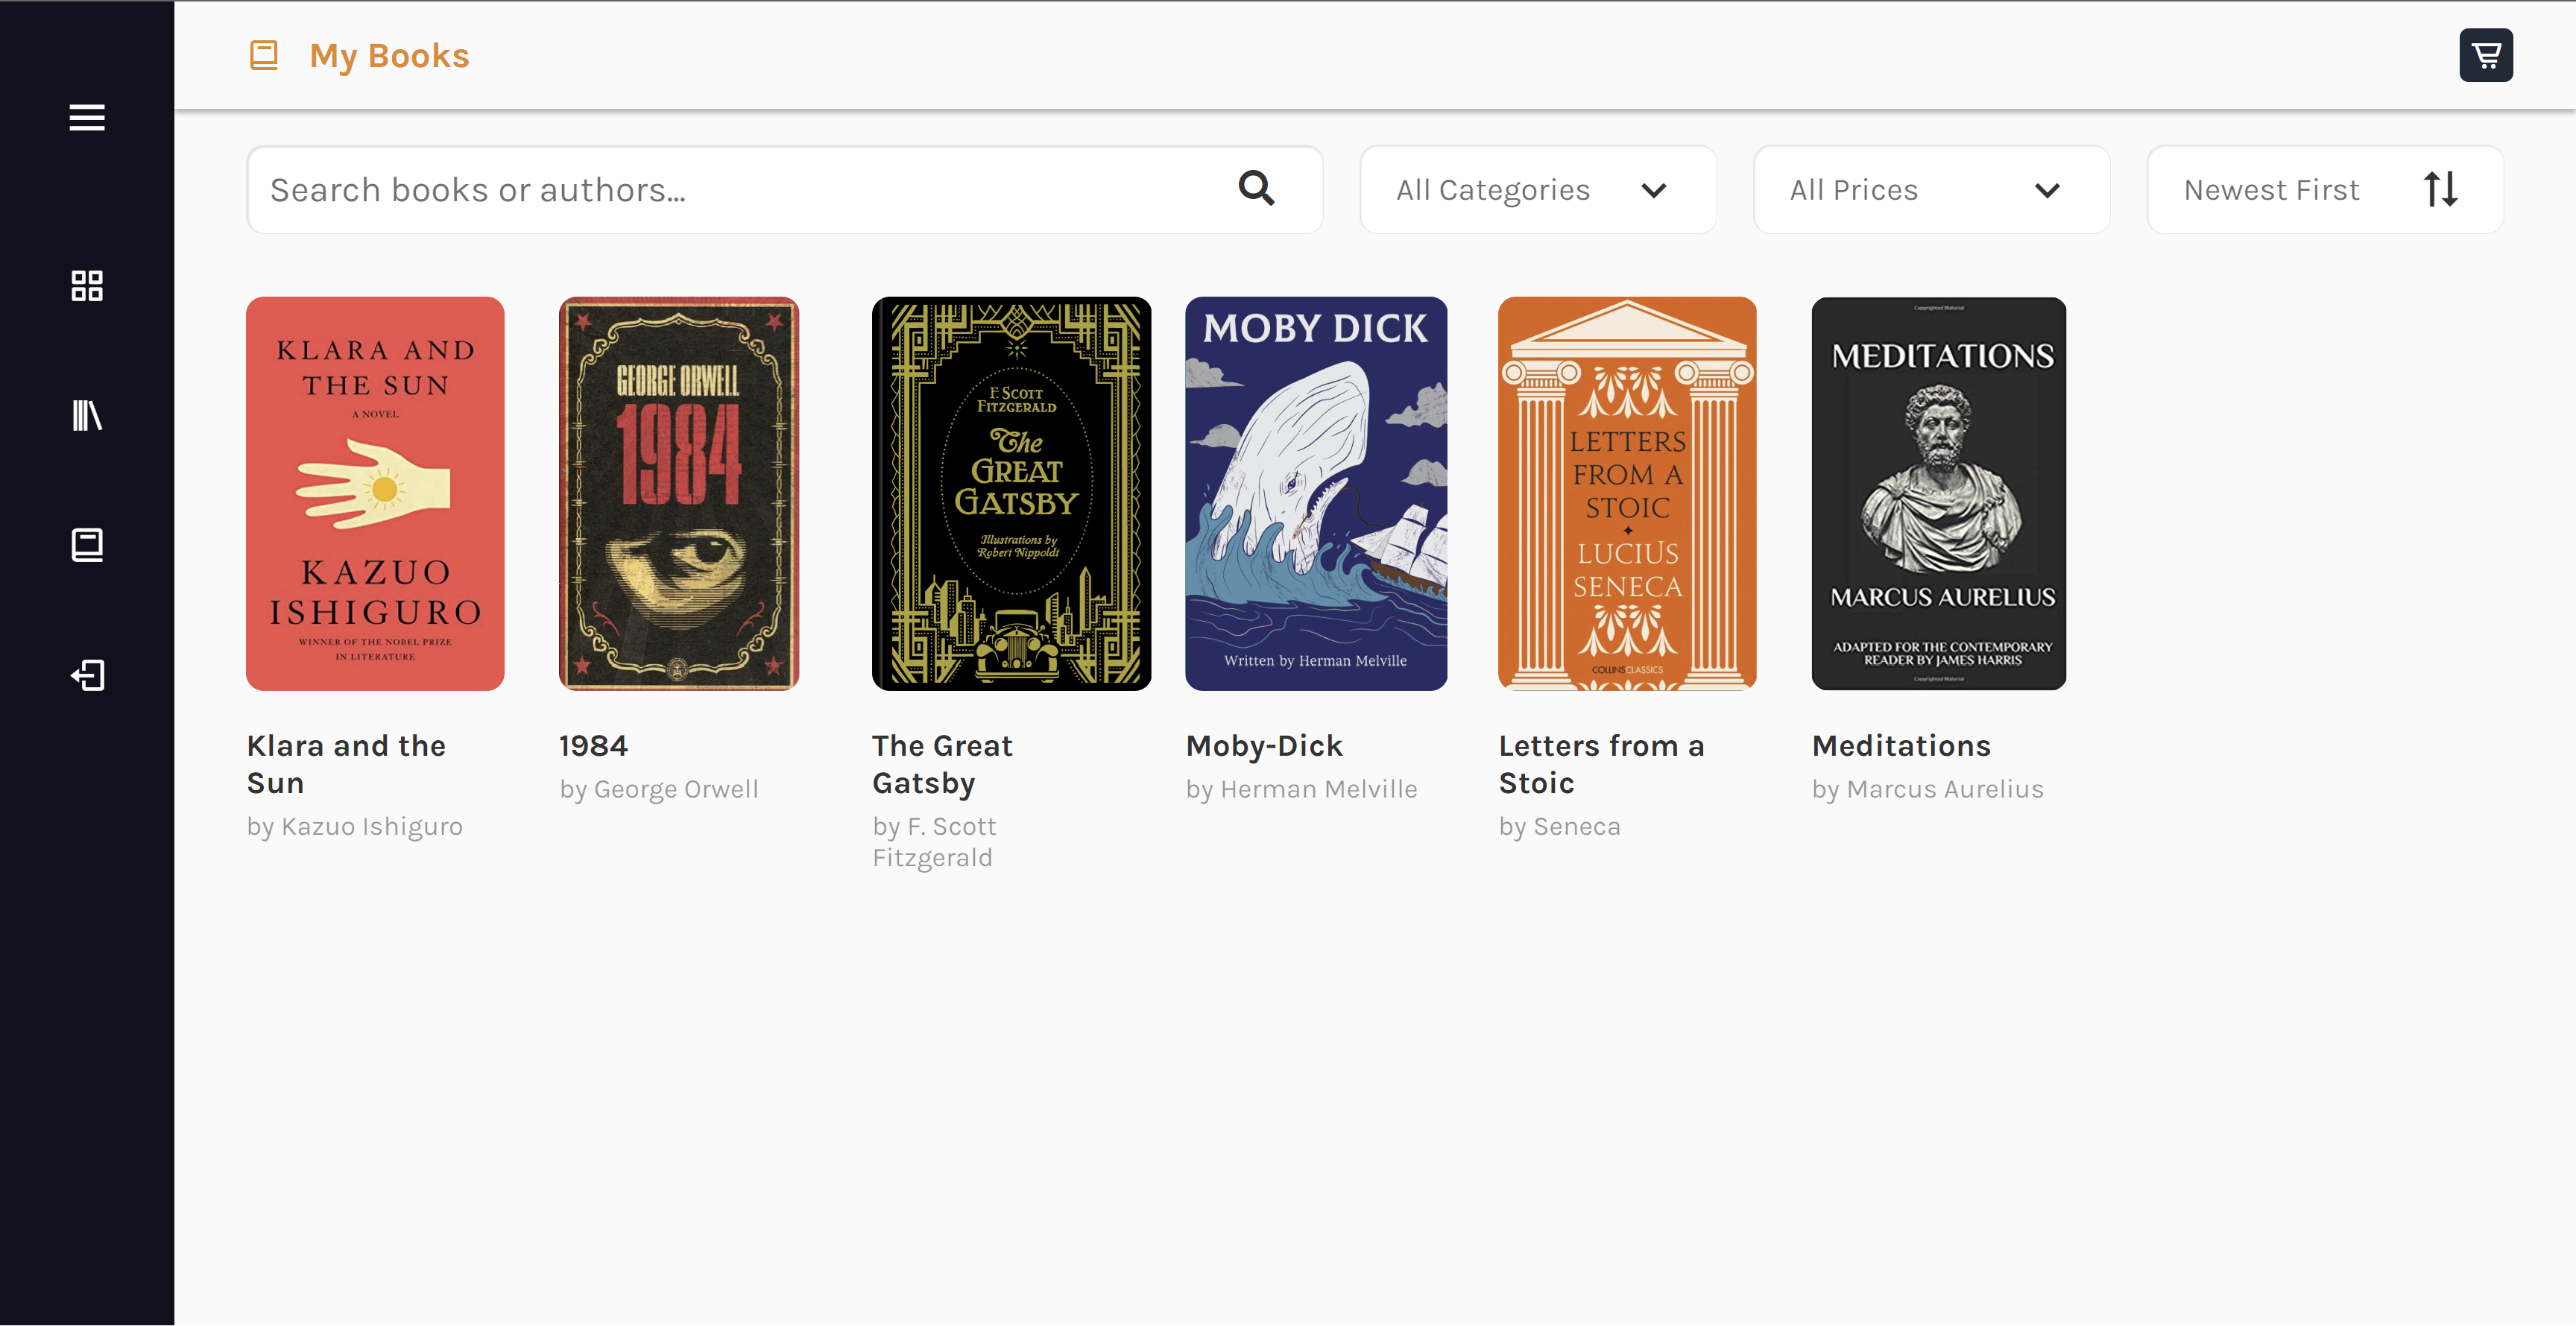Open the Meditations cover image

pyautogui.click(x=1939, y=493)
